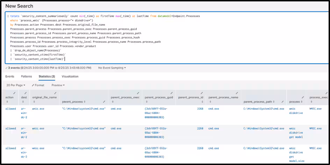Toggle sort order on parent_process_path column
330x165 pixels.
click(x=274, y=102)
